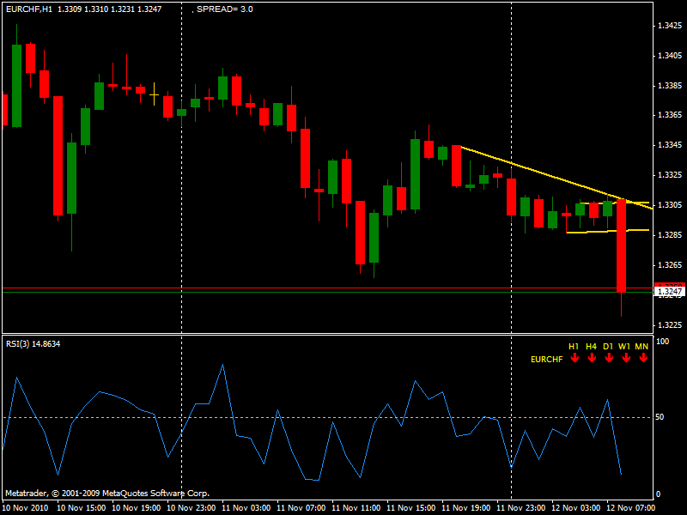Image resolution: width=687 pixels, height=515 pixels.
Task: Click the RSI(3) 14.8634 indicator label
Action: tap(33, 343)
